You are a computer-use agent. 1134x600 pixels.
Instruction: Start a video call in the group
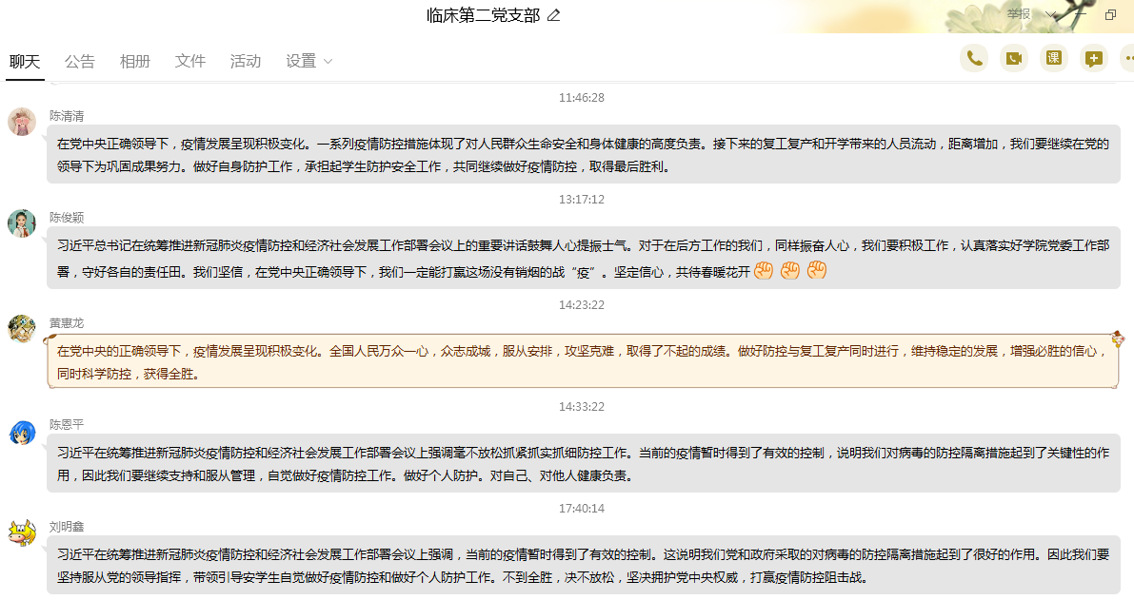pyautogui.click(x=1014, y=58)
